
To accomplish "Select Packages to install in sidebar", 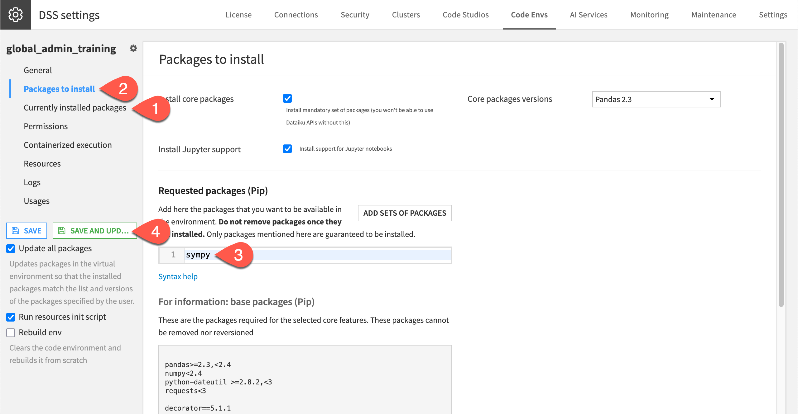I will coord(59,89).
